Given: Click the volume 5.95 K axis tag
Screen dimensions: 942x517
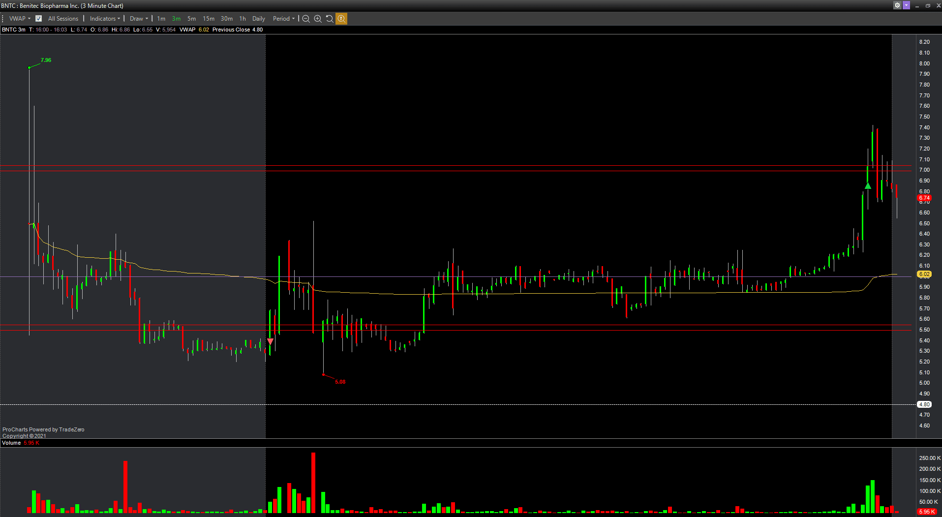Looking at the screenshot, I should (926, 512).
